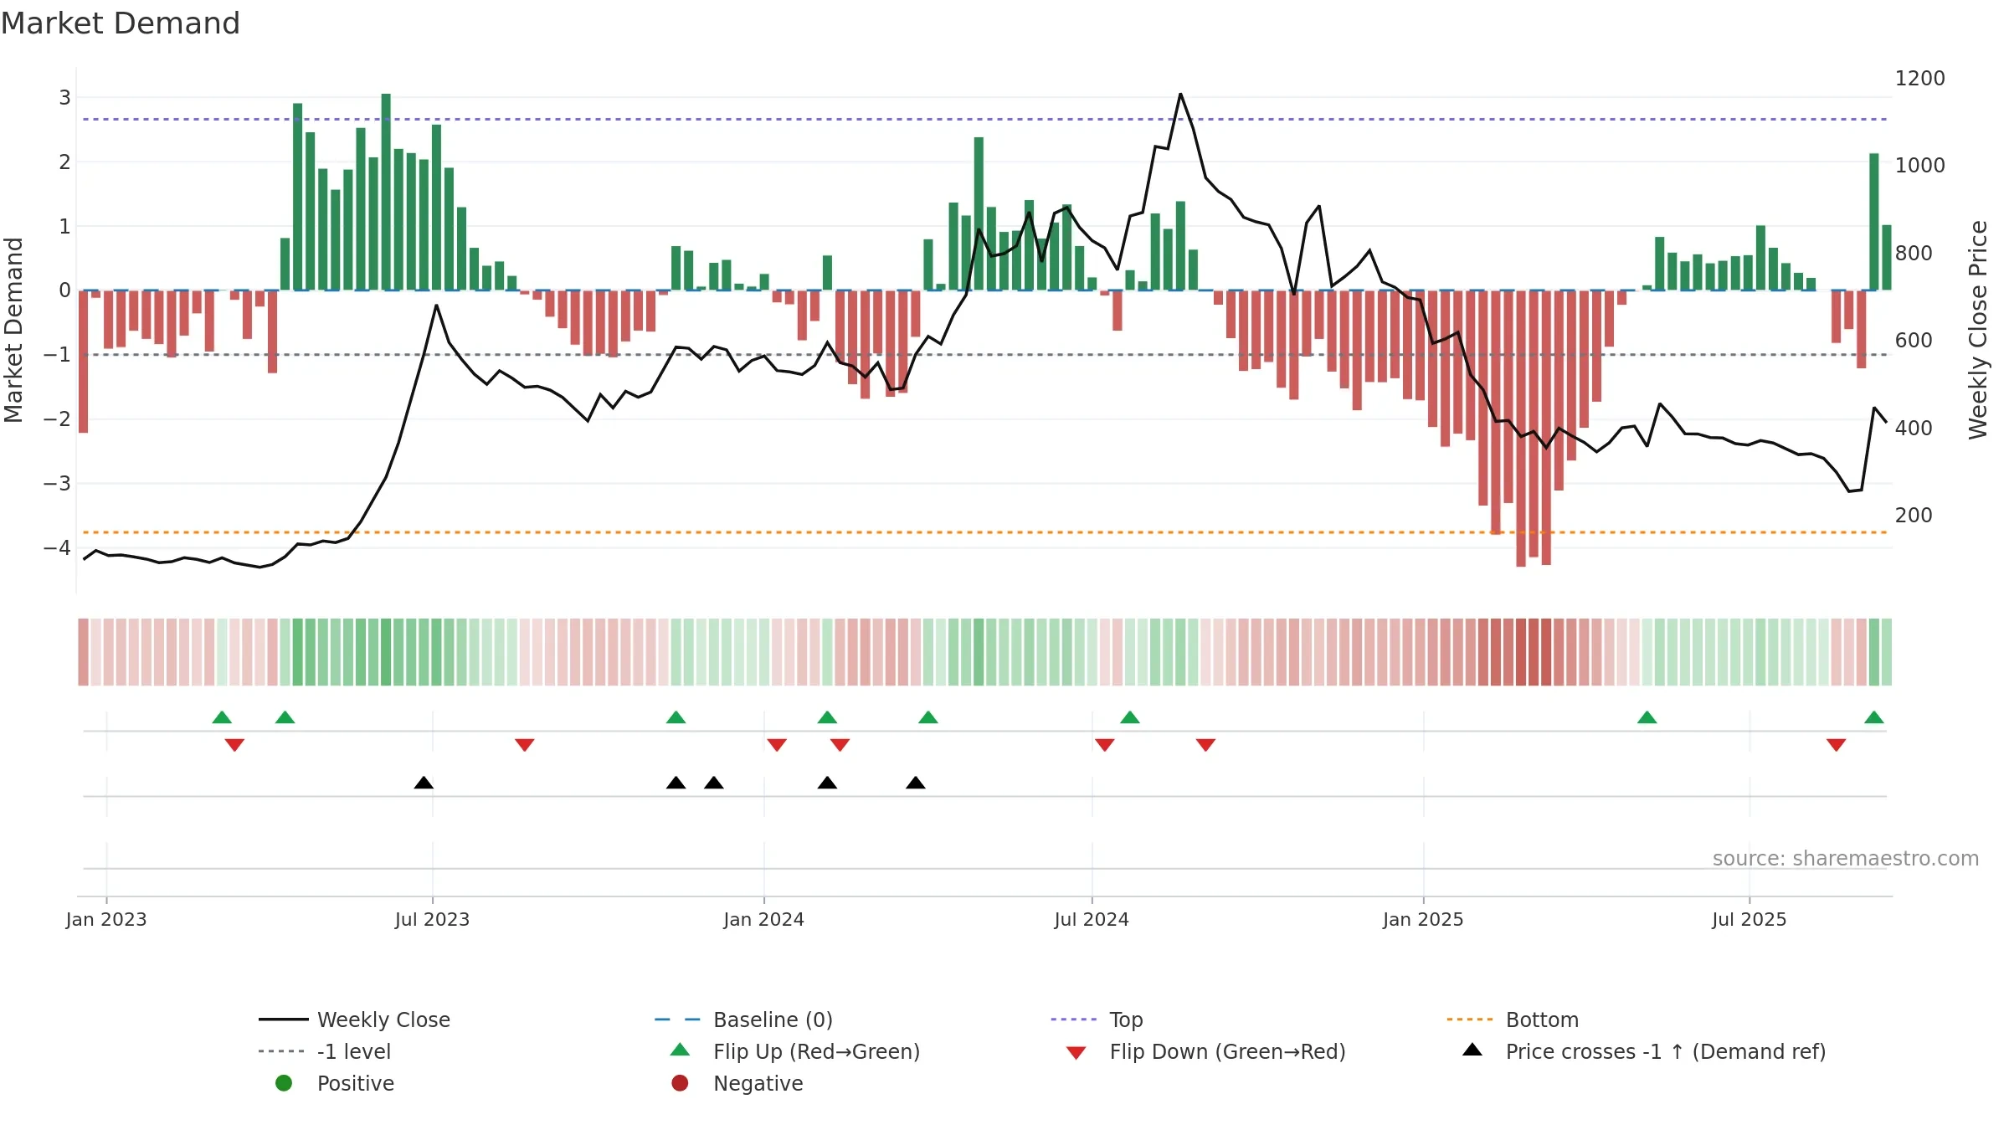Click the red flip-down marker near Sep 2024
The height and width of the screenshot is (1130, 2009).
tap(1206, 745)
